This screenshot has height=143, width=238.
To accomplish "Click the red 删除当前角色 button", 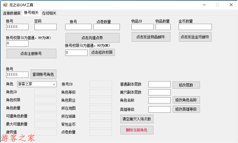I will pyautogui.click(x=137, y=130).
